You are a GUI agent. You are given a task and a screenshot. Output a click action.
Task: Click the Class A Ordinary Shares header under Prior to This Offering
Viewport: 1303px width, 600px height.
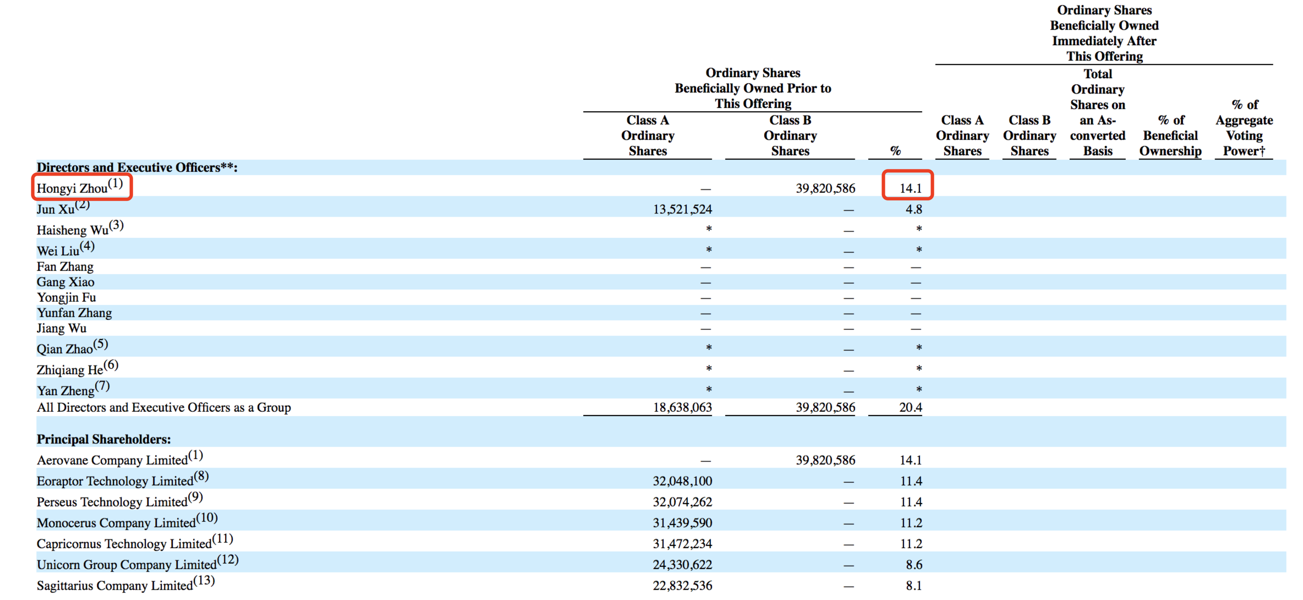[648, 135]
